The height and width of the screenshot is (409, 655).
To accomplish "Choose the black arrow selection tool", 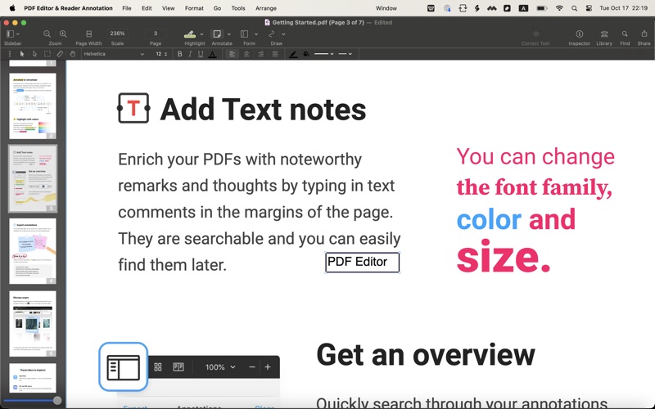I will pos(22,54).
